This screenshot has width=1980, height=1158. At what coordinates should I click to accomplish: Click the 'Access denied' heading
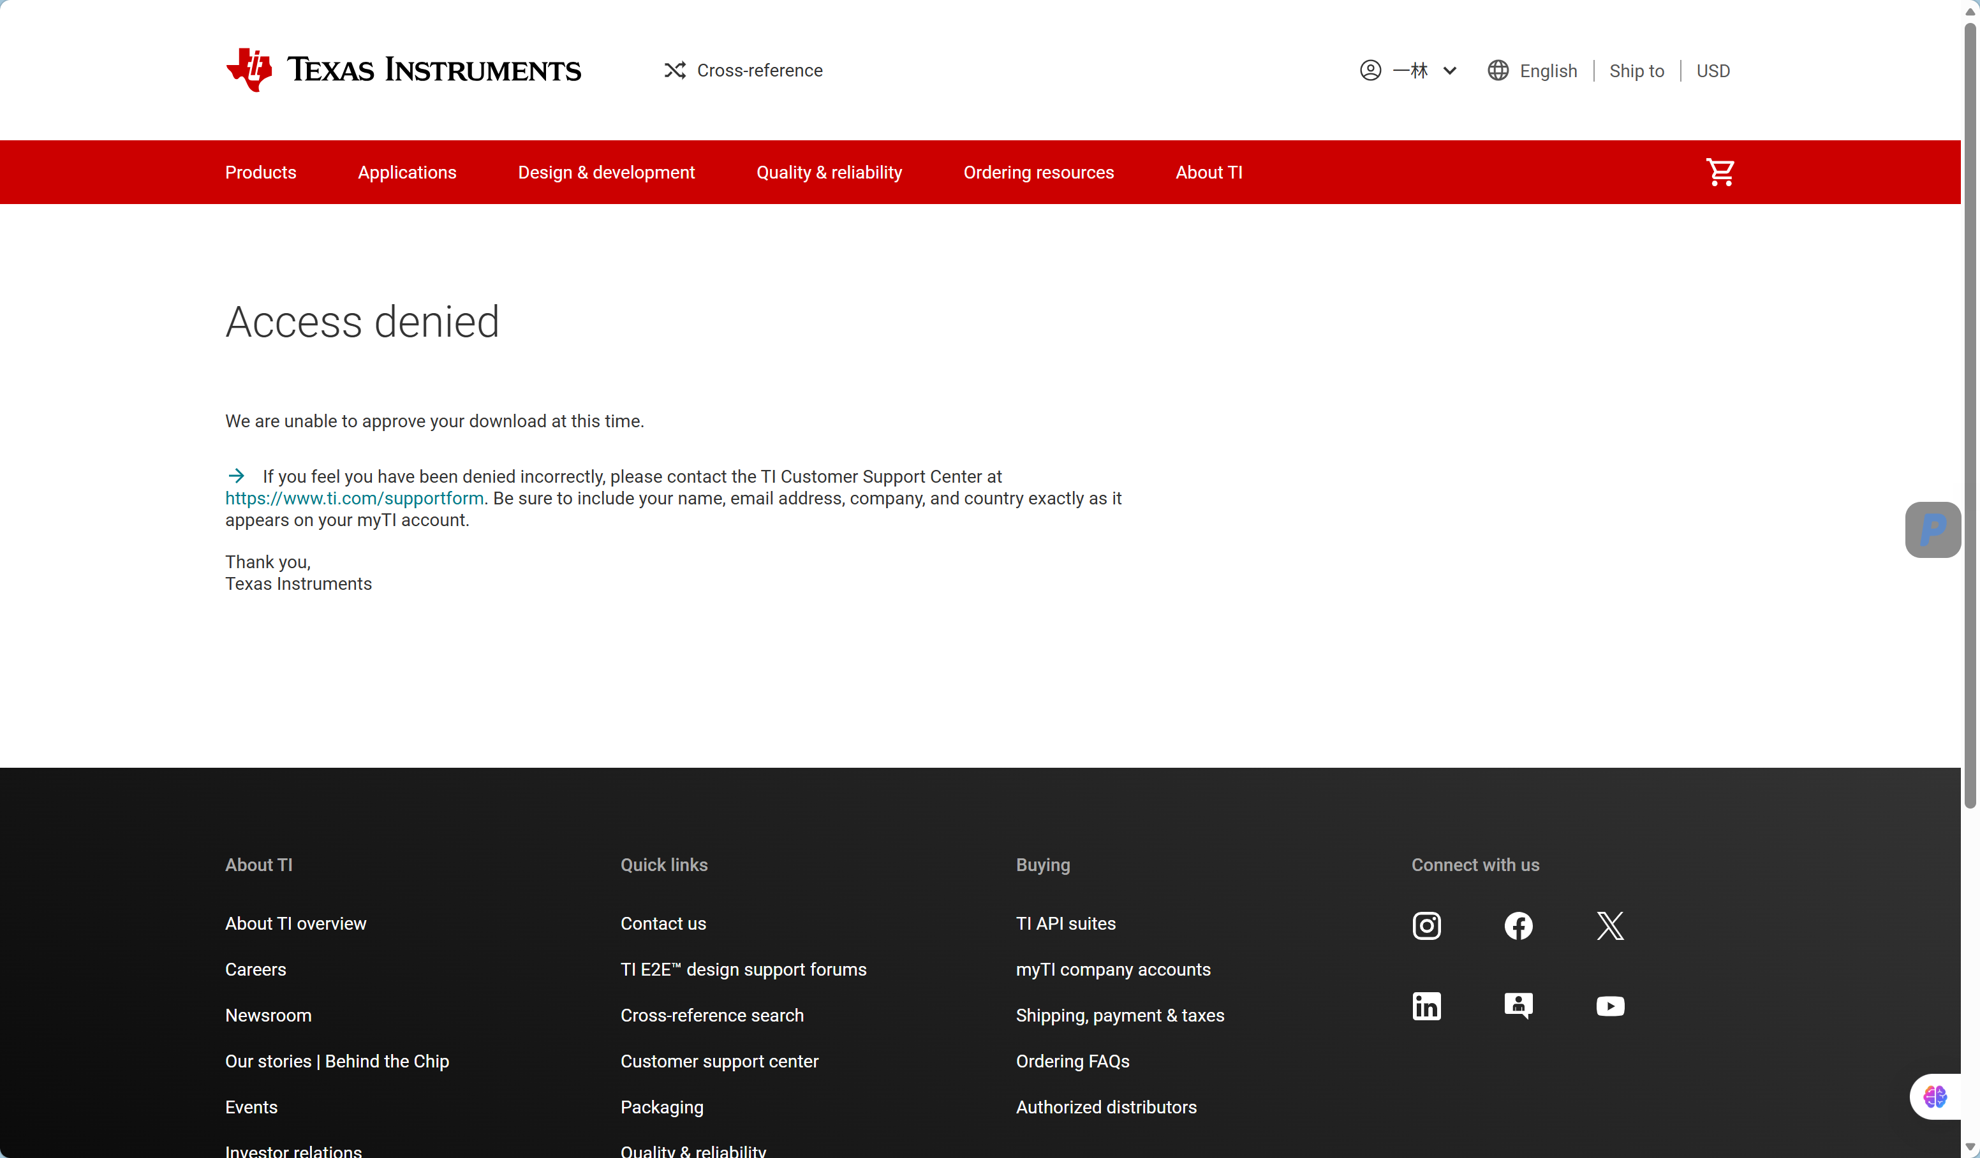click(362, 321)
